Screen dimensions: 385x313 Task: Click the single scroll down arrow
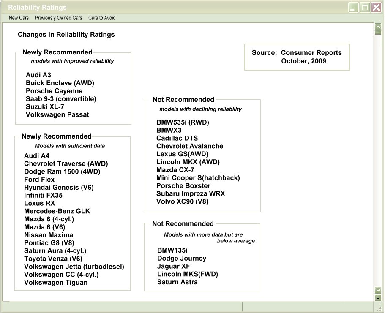[378, 290]
